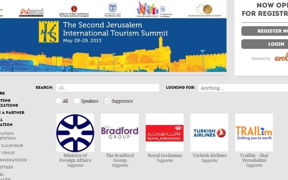Select the Royal Jordanian logo
The image size is (288, 180).
tap(165, 133)
